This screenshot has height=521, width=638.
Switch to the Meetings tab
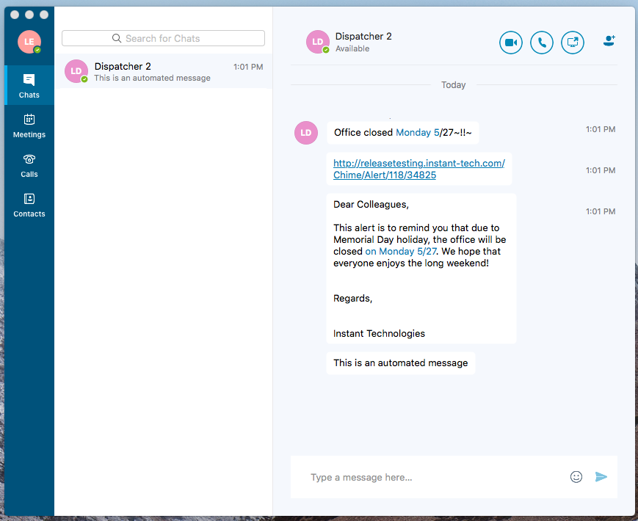29,125
